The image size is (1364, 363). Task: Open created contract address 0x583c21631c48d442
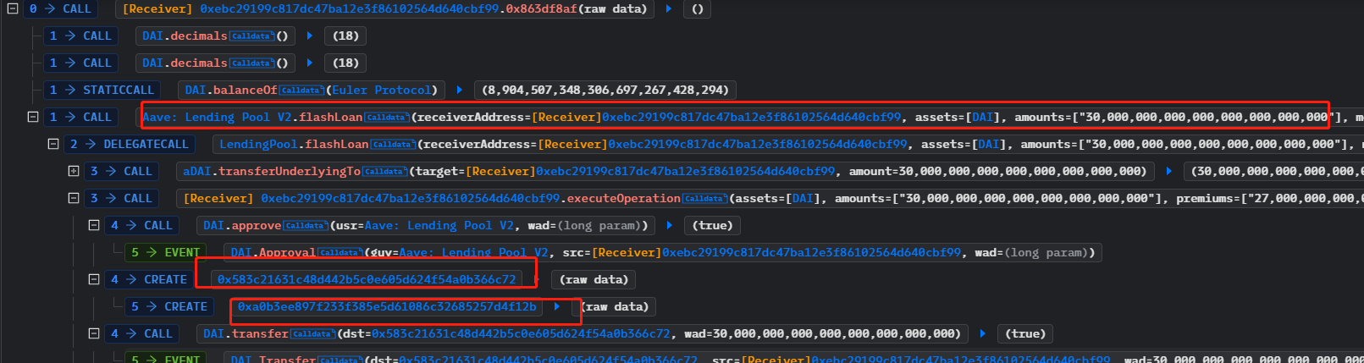[367, 279]
